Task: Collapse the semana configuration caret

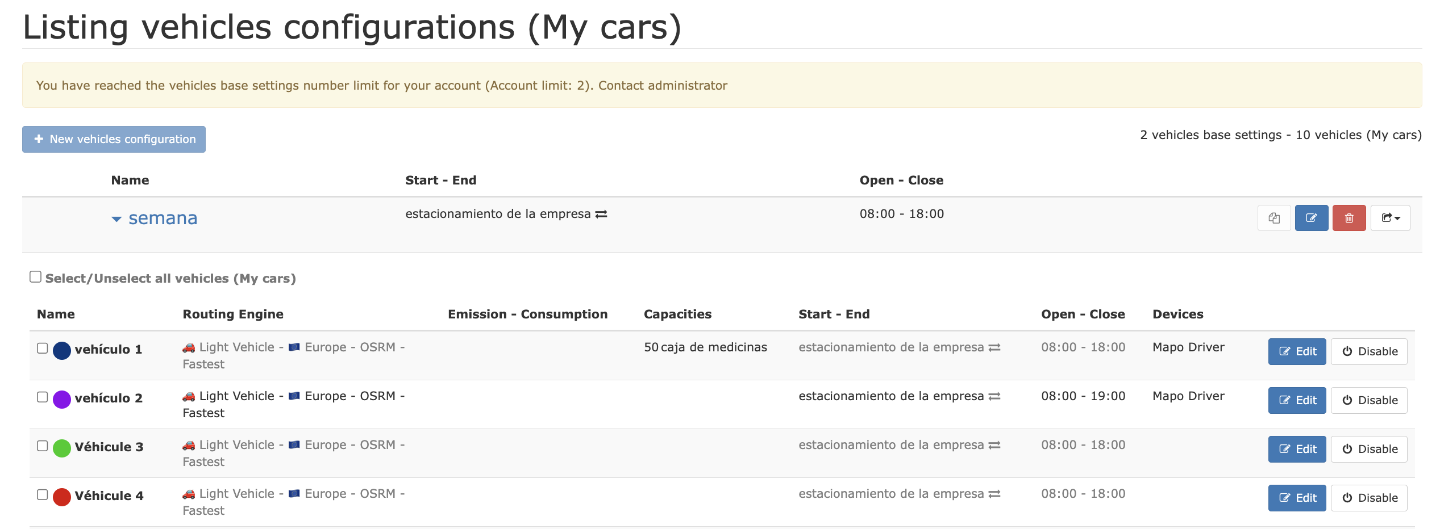Action: (x=116, y=219)
